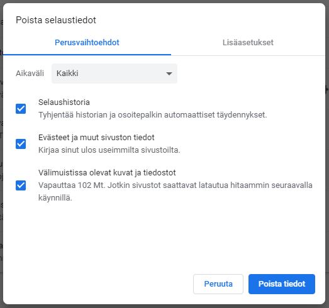Open the Aikaväli time range dropdown
Viewport: 329px width, 308px height.
pyautogui.click(x=114, y=74)
